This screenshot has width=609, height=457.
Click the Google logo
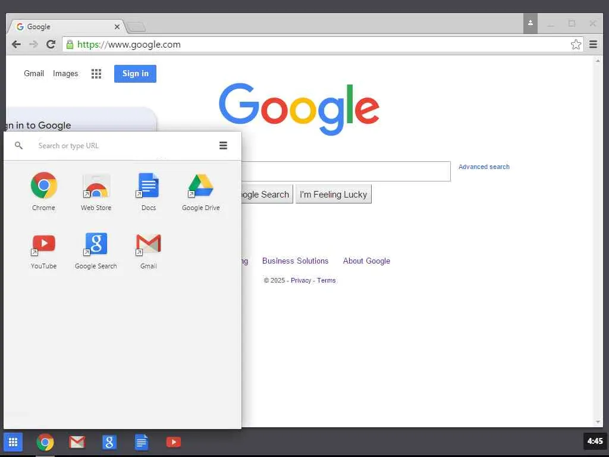pos(299,109)
